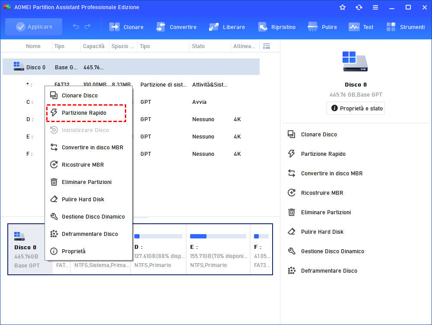Toggle the list view columns icon
This screenshot has width=432, height=325.
click(x=267, y=46)
